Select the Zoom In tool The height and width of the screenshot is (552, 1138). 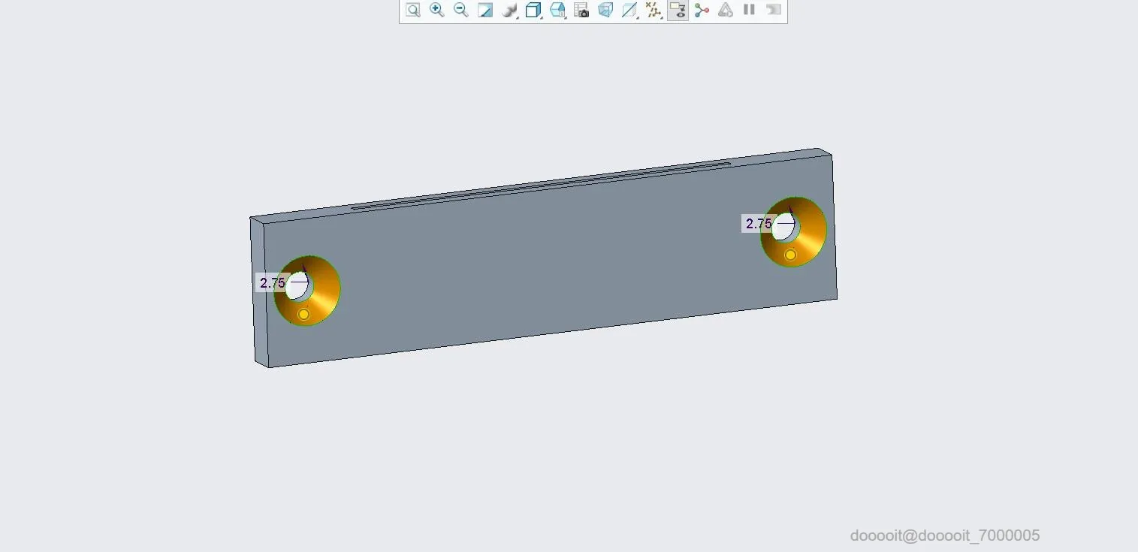(436, 10)
